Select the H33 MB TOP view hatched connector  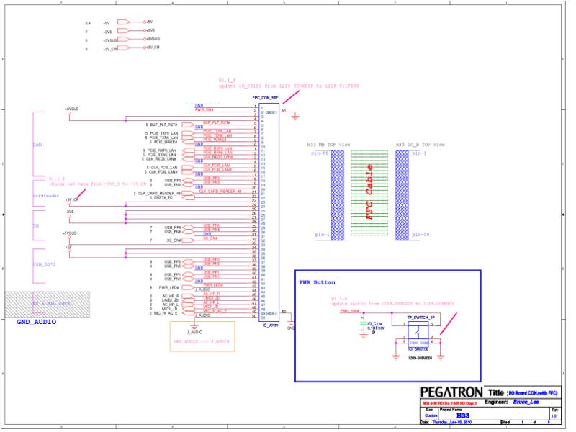[337, 195]
